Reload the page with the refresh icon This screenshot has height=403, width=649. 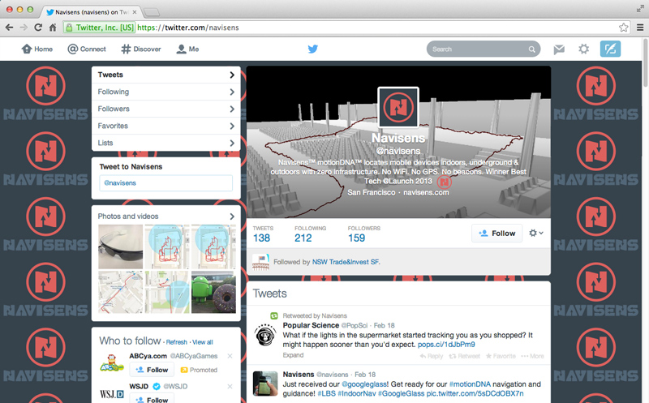point(38,28)
